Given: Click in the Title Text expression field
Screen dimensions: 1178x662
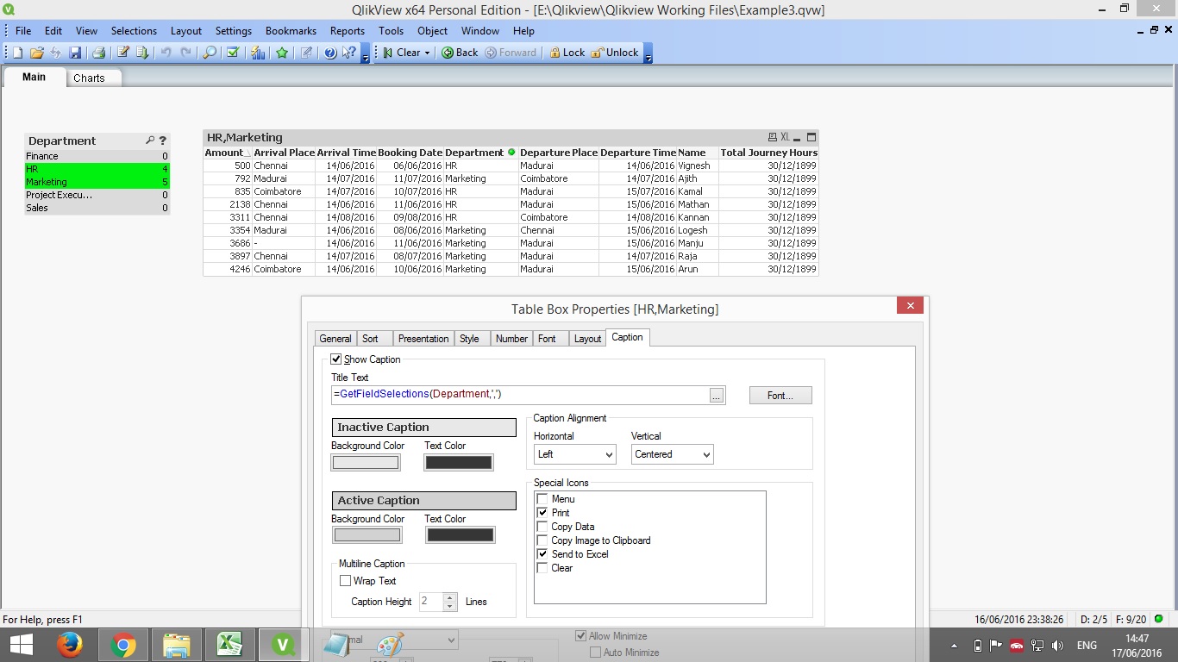Looking at the screenshot, I should (519, 395).
